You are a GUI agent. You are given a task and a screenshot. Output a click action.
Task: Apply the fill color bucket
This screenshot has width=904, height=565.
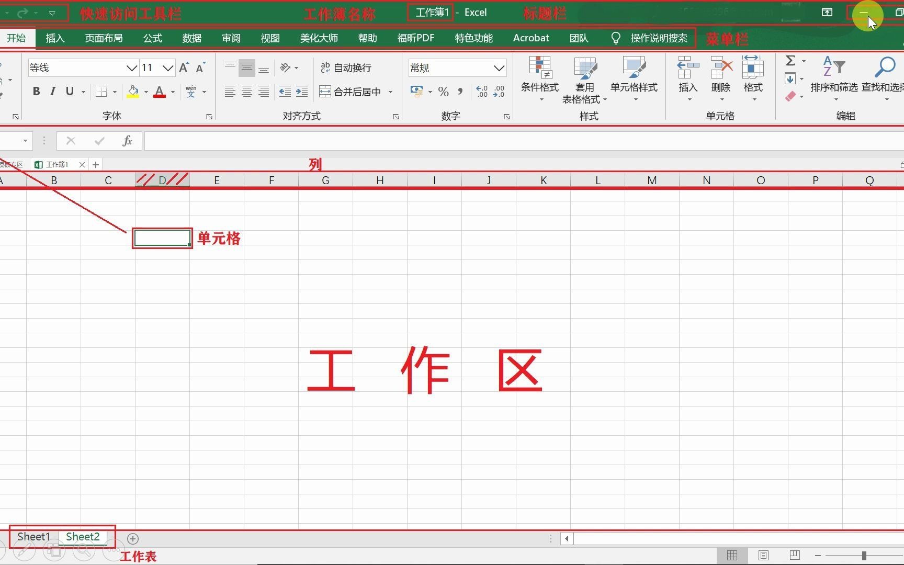point(133,92)
